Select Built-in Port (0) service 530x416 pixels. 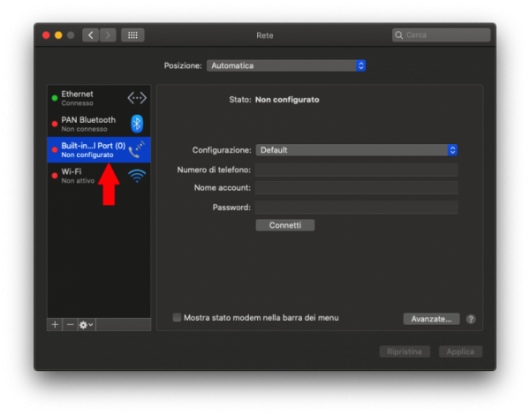[99, 149]
